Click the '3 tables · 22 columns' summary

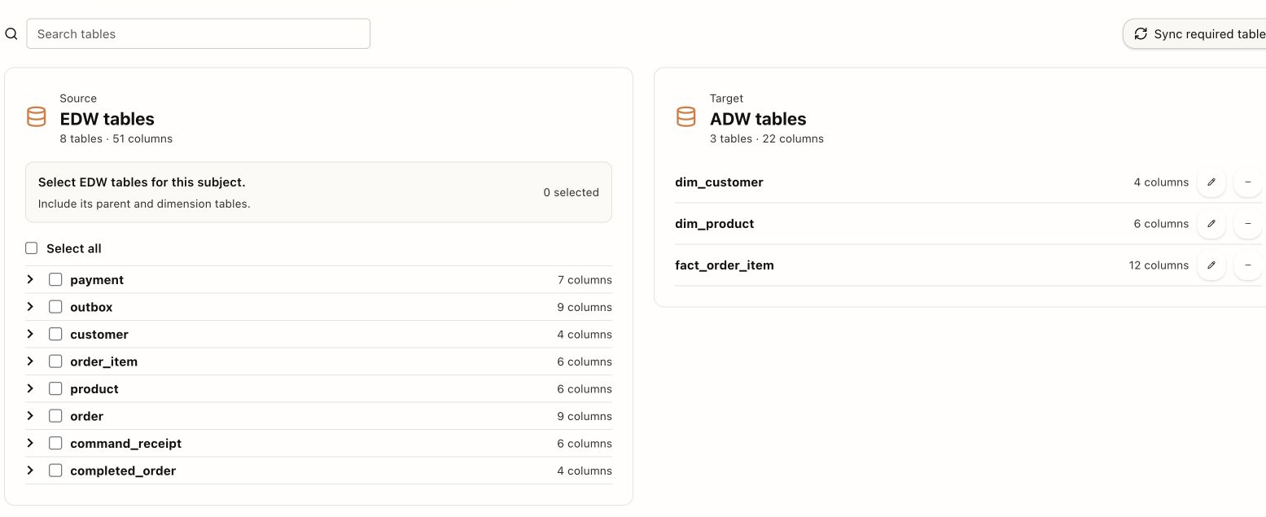point(766,139)
